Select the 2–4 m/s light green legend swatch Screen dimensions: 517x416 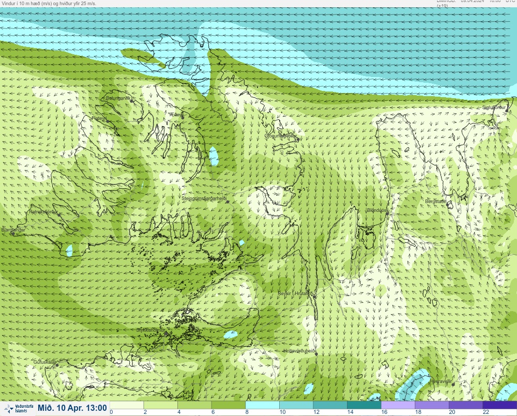[161, 405]
